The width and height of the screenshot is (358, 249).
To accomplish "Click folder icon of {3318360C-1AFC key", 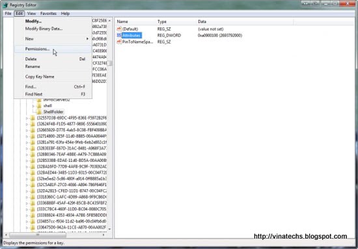I will pos(33,197).
